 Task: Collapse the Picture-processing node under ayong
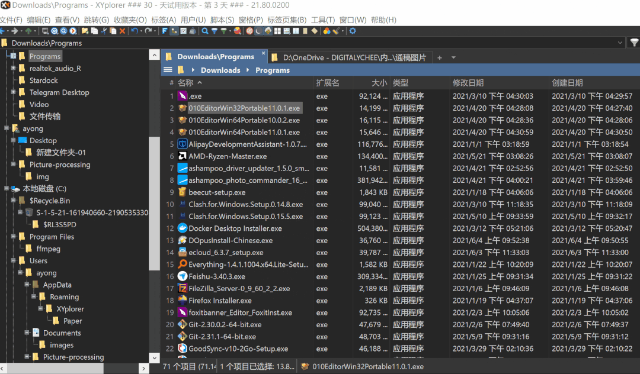pyautogui.click(x=14, y=164)
